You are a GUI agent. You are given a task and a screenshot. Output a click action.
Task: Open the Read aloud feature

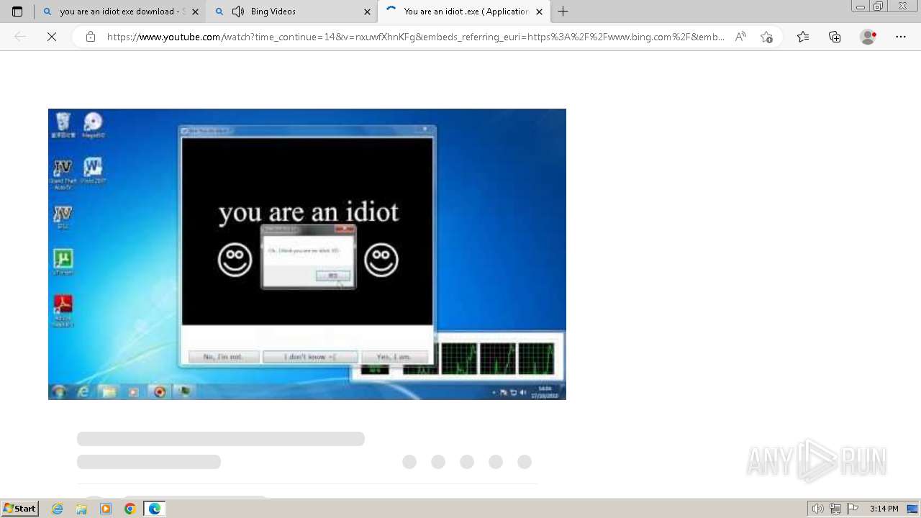pos(740,37)
